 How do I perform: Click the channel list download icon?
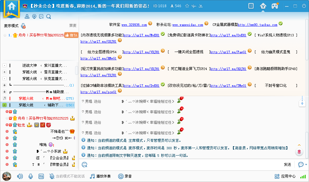pyautogui.click(x=41, y=17)
